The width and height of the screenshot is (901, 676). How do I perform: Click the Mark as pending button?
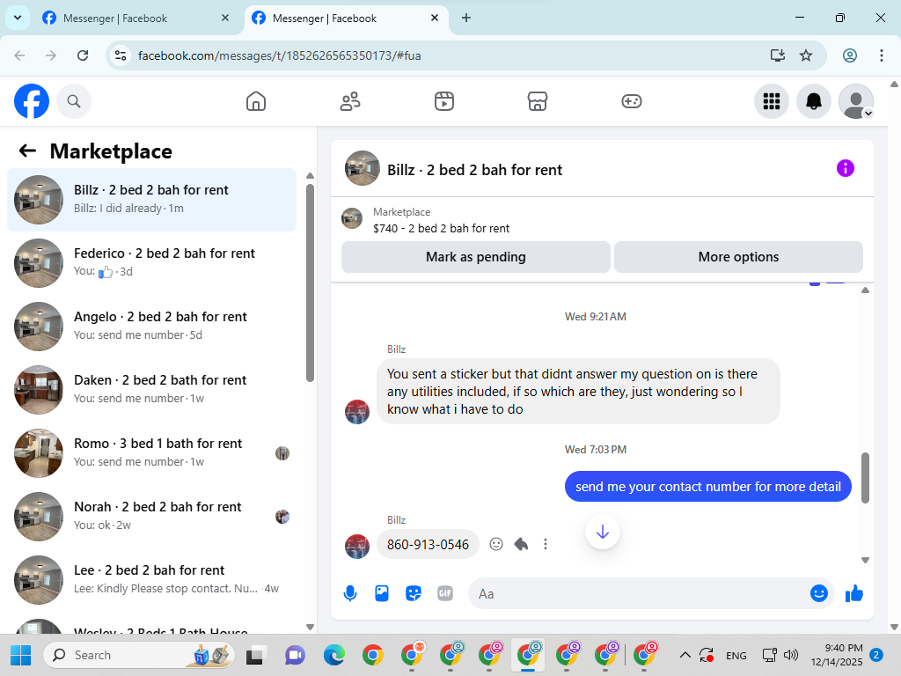476,257
